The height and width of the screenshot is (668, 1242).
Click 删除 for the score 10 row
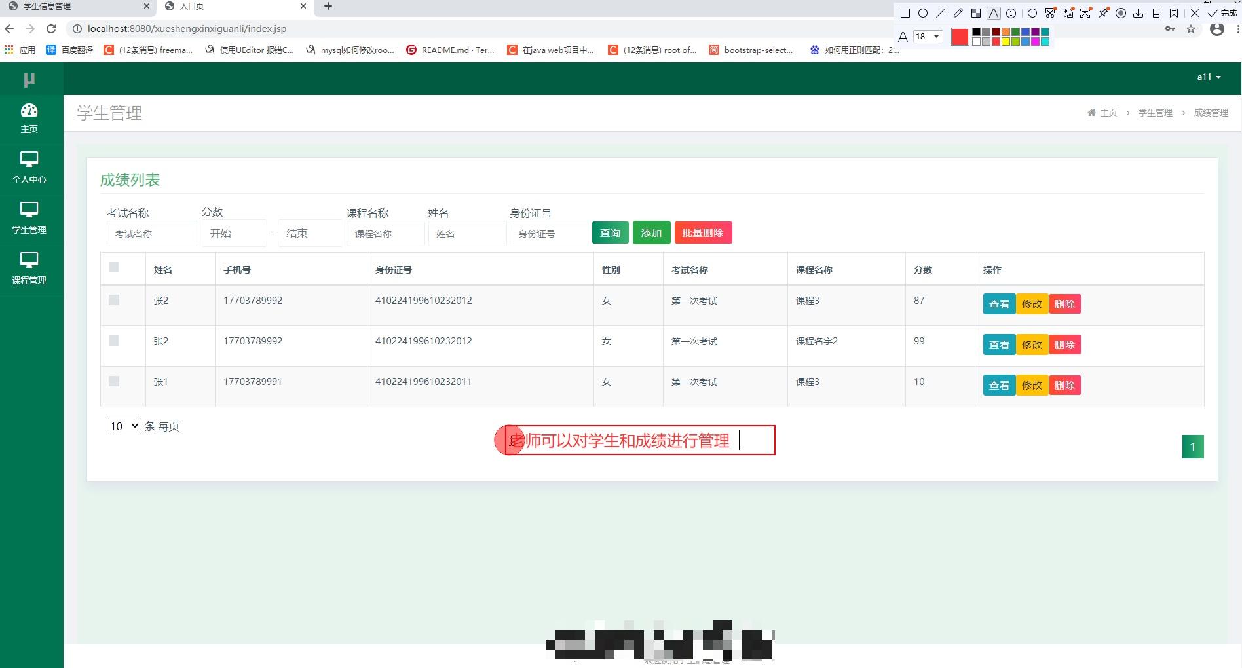coord(1064,385)
